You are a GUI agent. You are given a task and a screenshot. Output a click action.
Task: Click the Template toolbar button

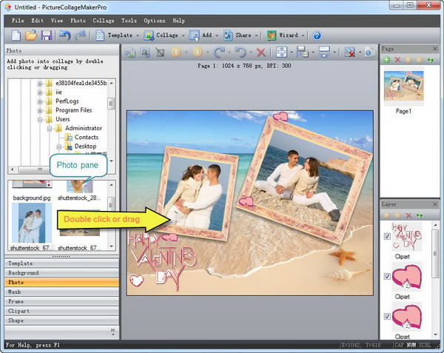(x=113, y=36)
